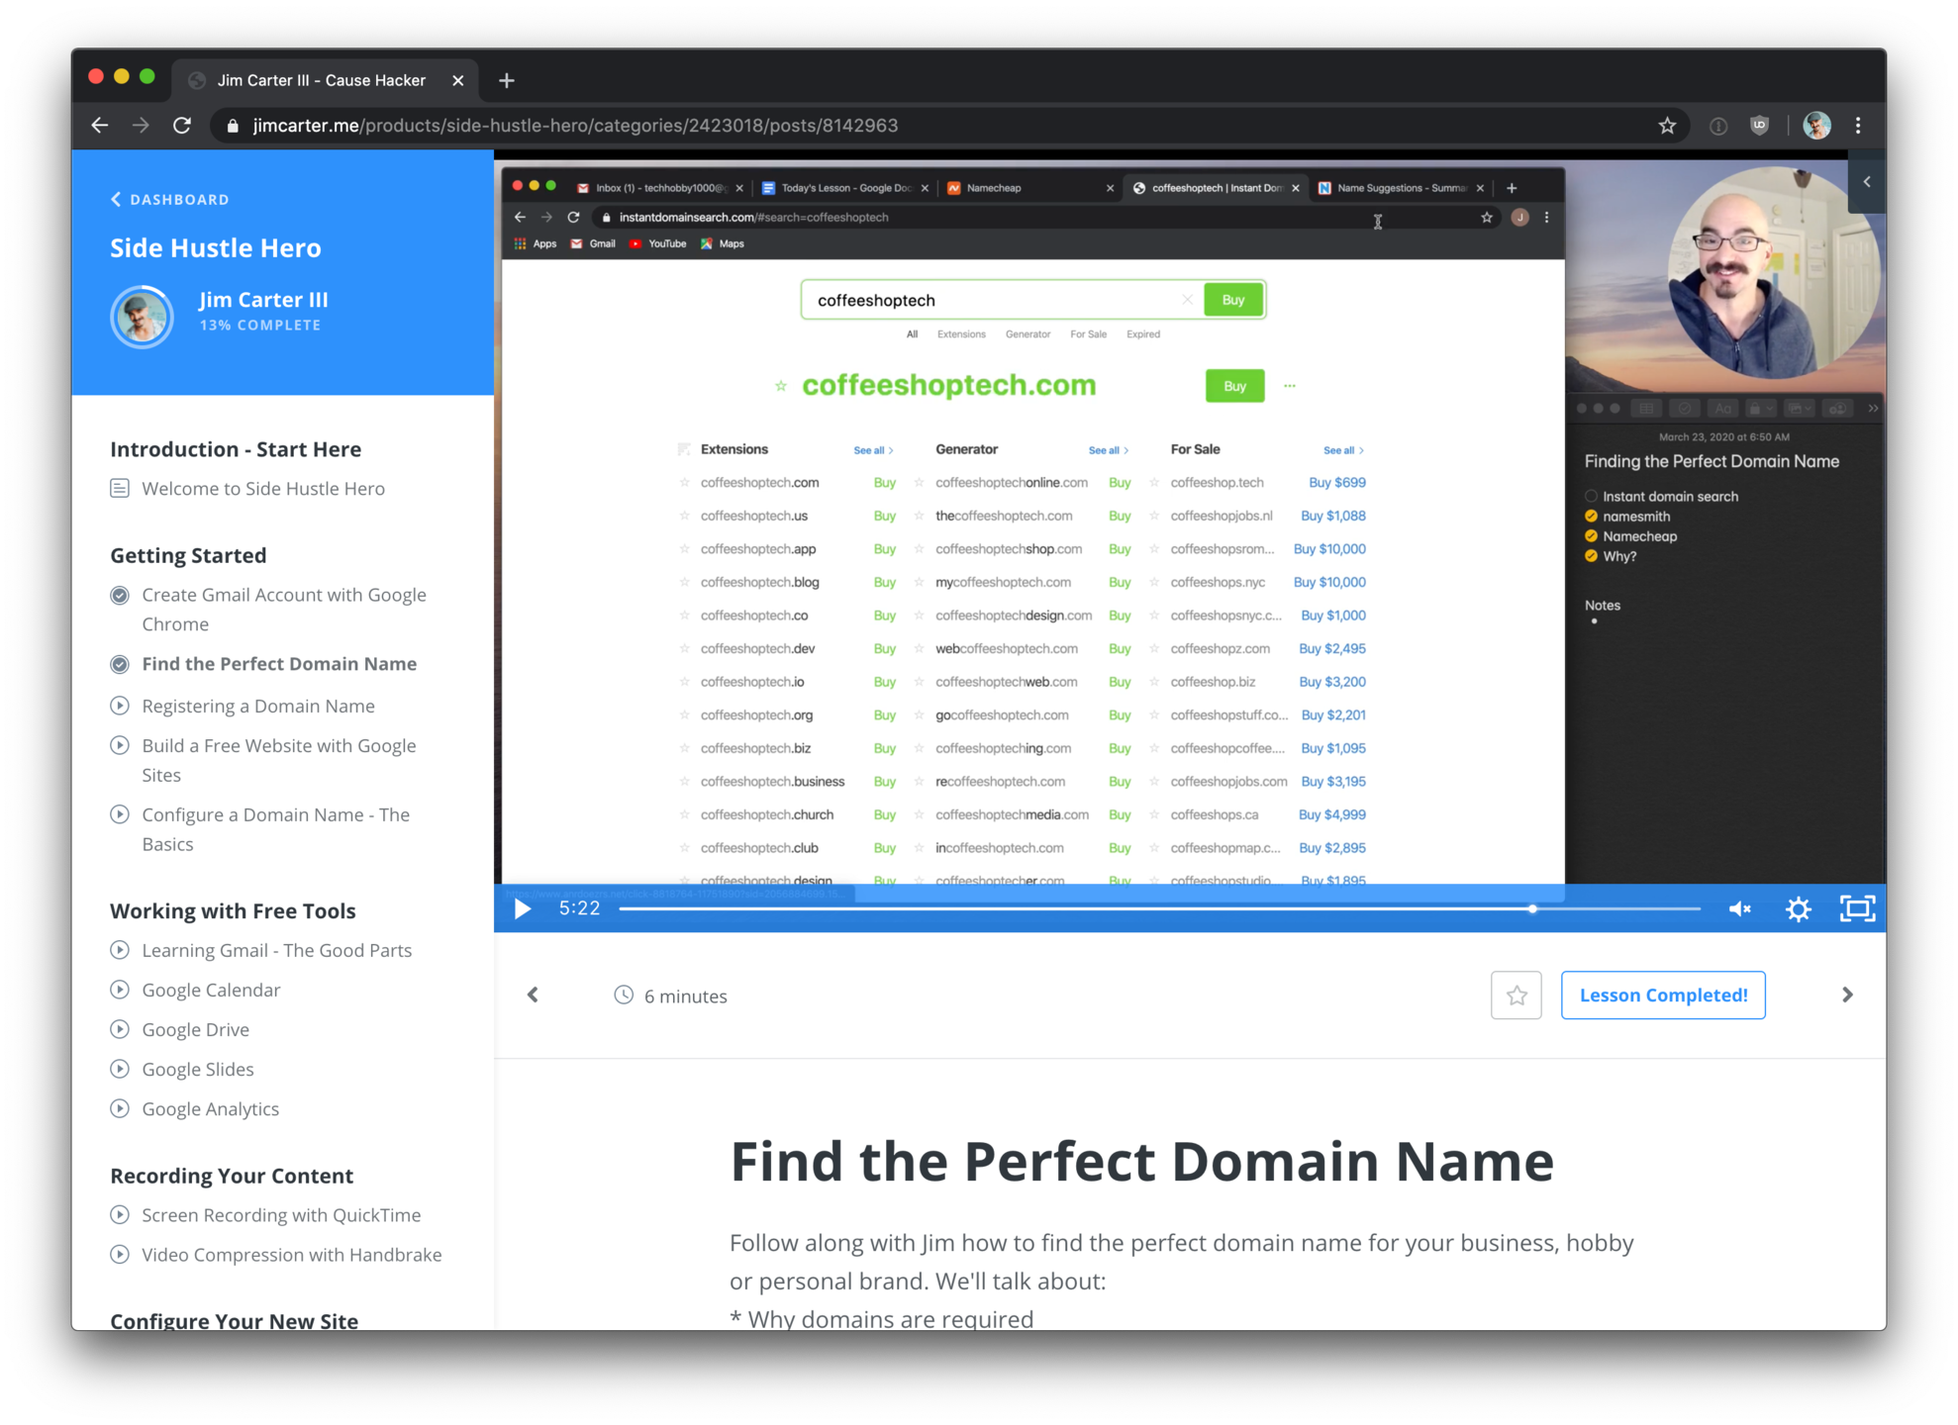Click the Extensions filter tab in video
Screen dimensions: 1958x1425
pyautogui.click(x=961, y=334)
